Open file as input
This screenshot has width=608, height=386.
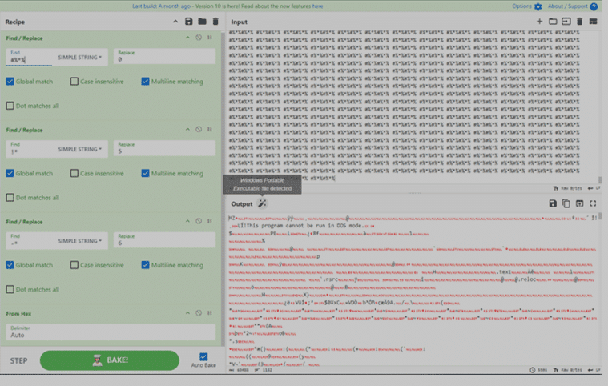566,22
